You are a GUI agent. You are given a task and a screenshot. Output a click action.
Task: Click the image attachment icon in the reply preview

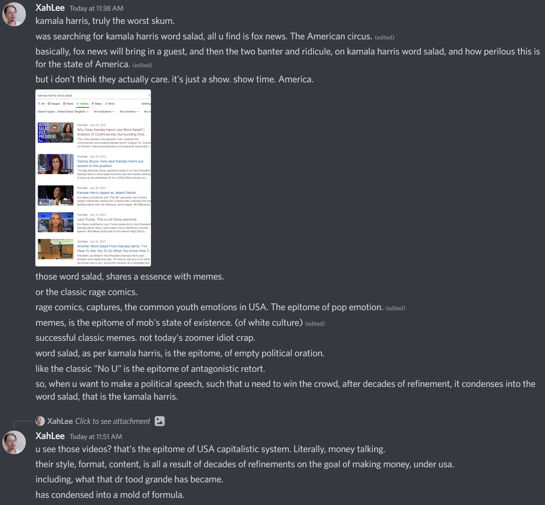160,421
